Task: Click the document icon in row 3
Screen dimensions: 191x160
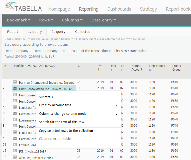Action: click(15, 94)
